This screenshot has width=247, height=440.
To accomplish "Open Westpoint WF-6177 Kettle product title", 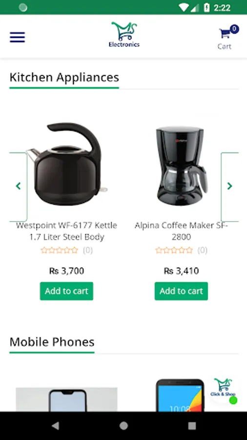I will 67,231.
